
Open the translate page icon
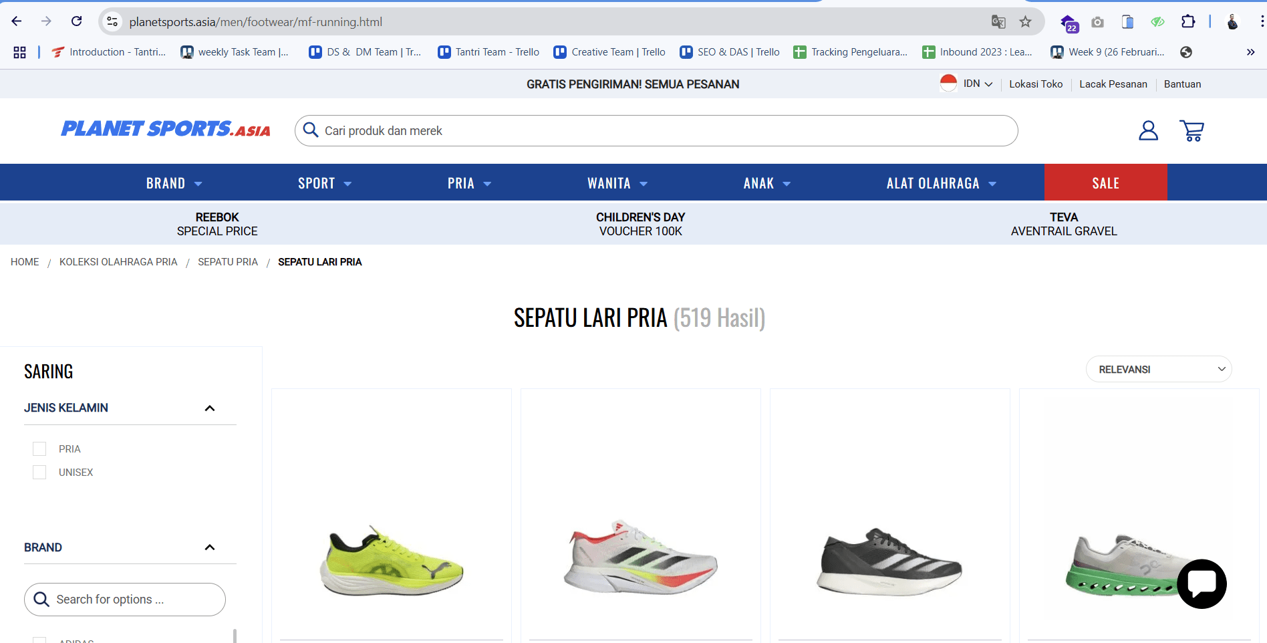coord(998,22)
